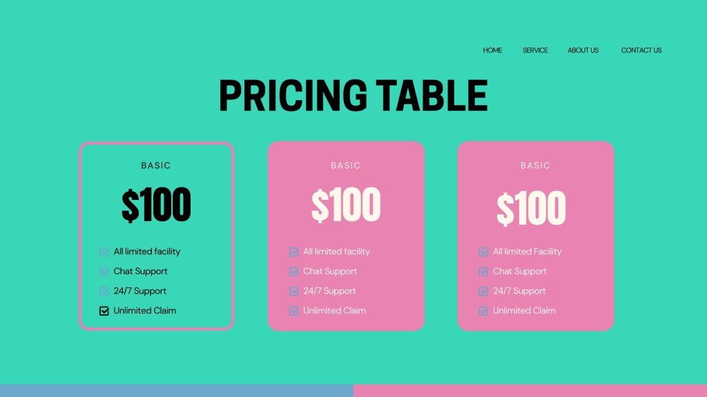Select the Unlimited Claim checkbox in the right card

pyautogui.click(x=483, y=311)
